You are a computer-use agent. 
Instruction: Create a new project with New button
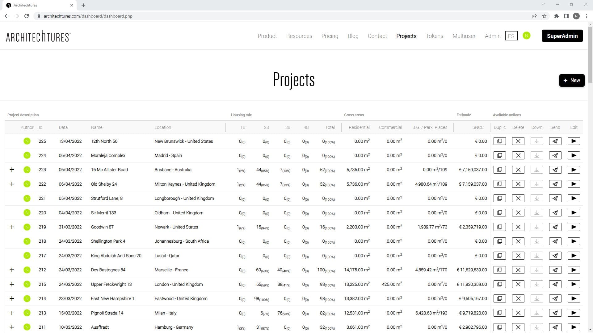pyautogui.click(x=572, y=80)
